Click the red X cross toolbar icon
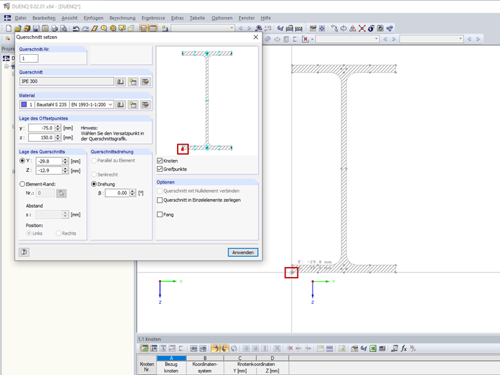Viewport: 500px width, 375px height. [362, 28]
